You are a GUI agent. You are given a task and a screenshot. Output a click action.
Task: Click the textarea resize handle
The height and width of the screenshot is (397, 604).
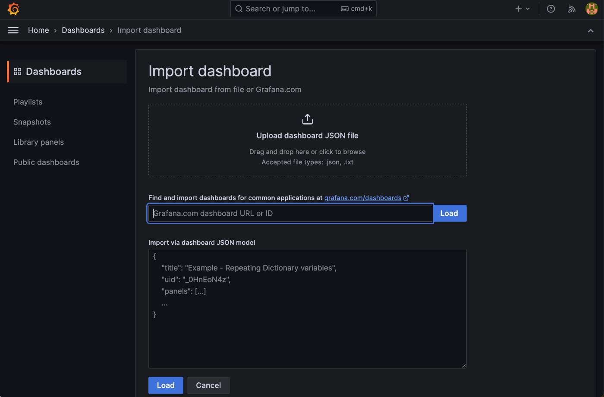464,366
